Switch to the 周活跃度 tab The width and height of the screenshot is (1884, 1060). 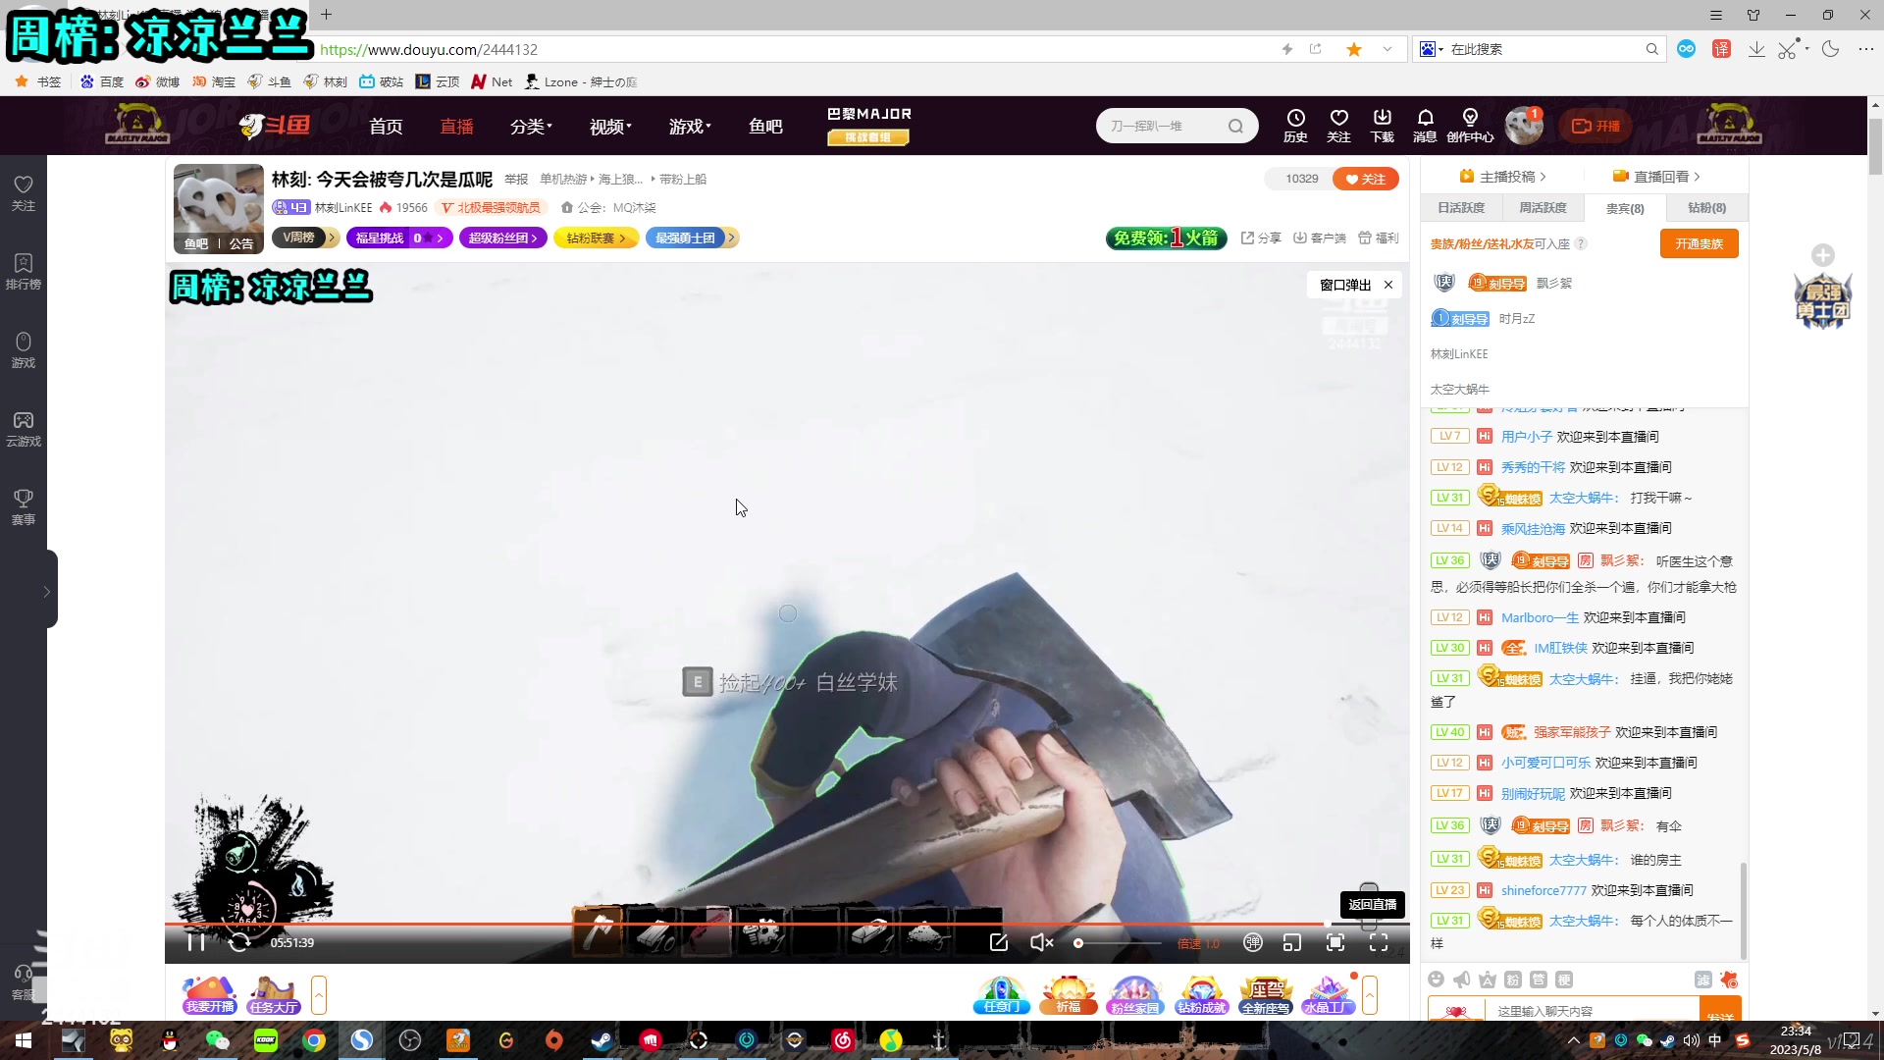click(x=1544, y=207)
